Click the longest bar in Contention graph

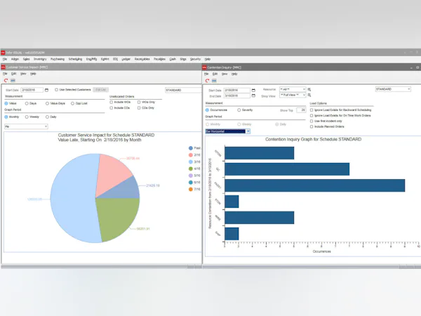tap(314, 185)
